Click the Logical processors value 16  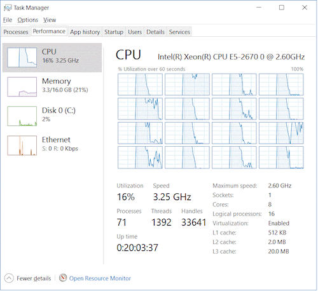pos(272,214)
